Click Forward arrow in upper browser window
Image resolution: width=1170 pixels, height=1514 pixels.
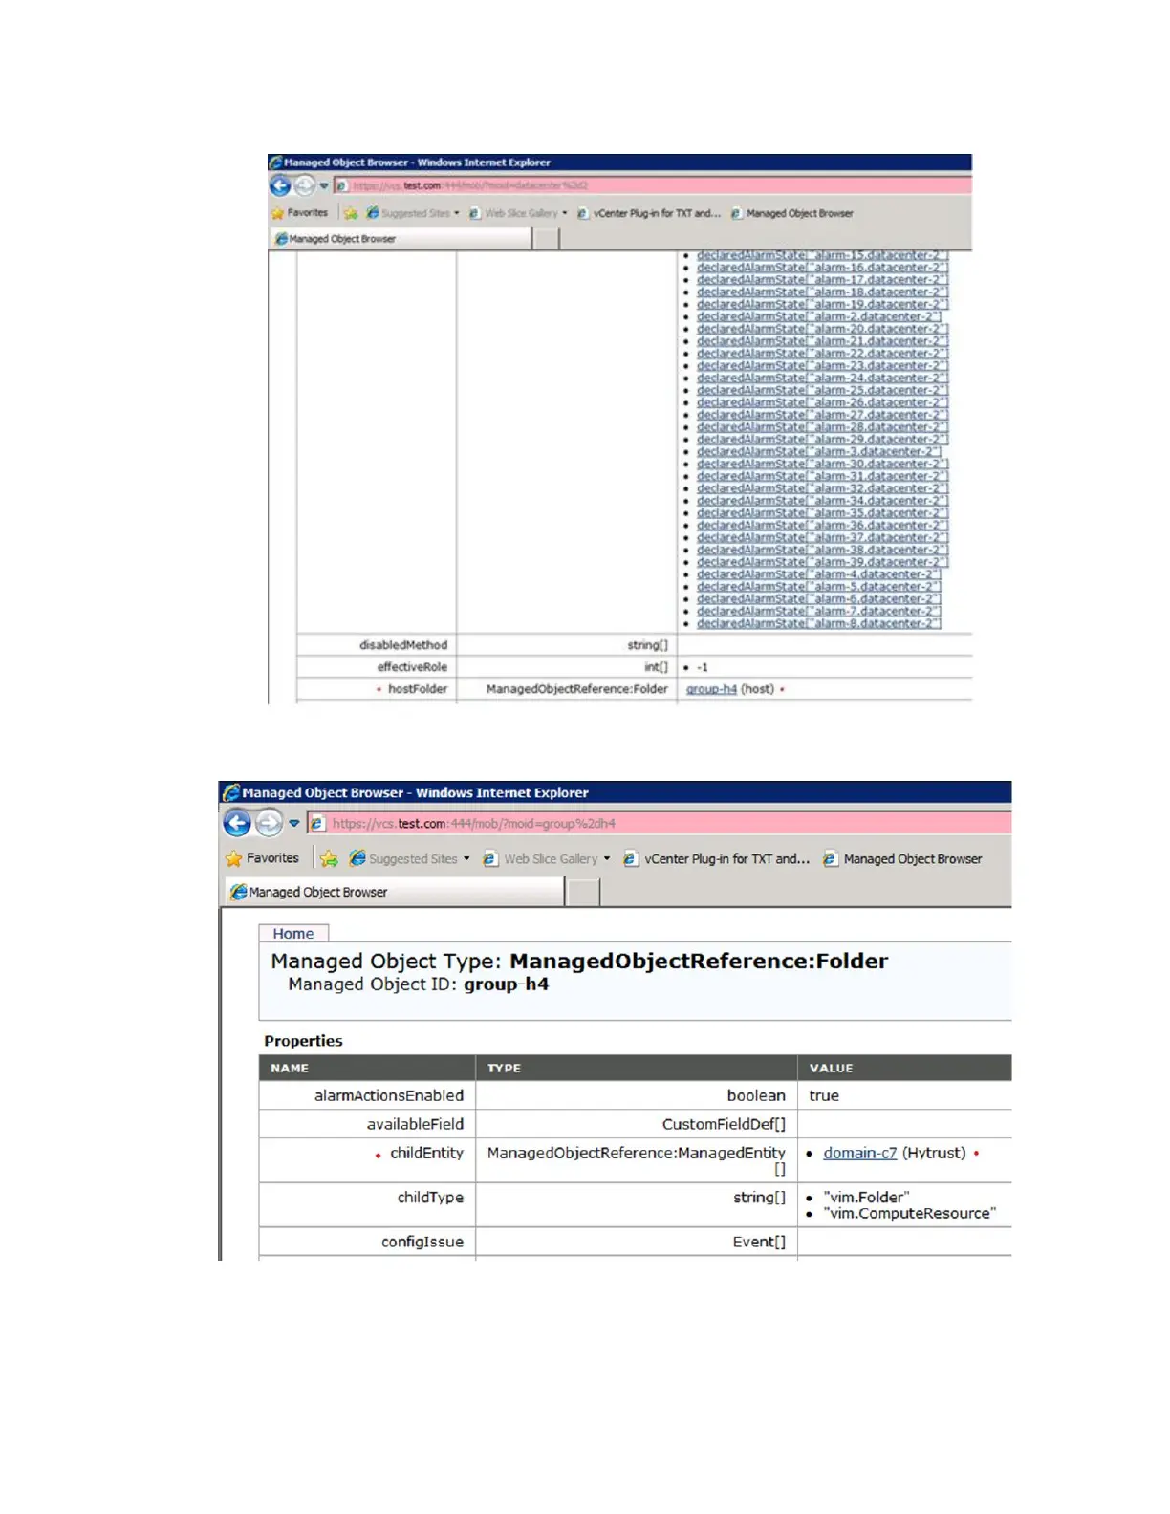click(x=304, y=185)
